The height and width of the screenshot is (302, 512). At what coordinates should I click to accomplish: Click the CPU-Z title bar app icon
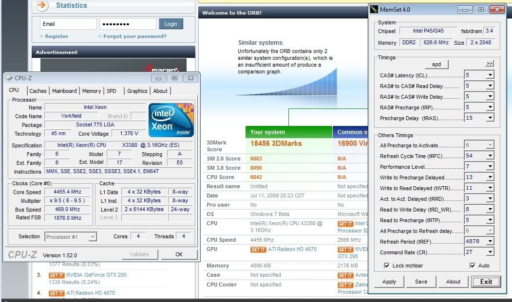pyautogui.click(x=9, y=78)
